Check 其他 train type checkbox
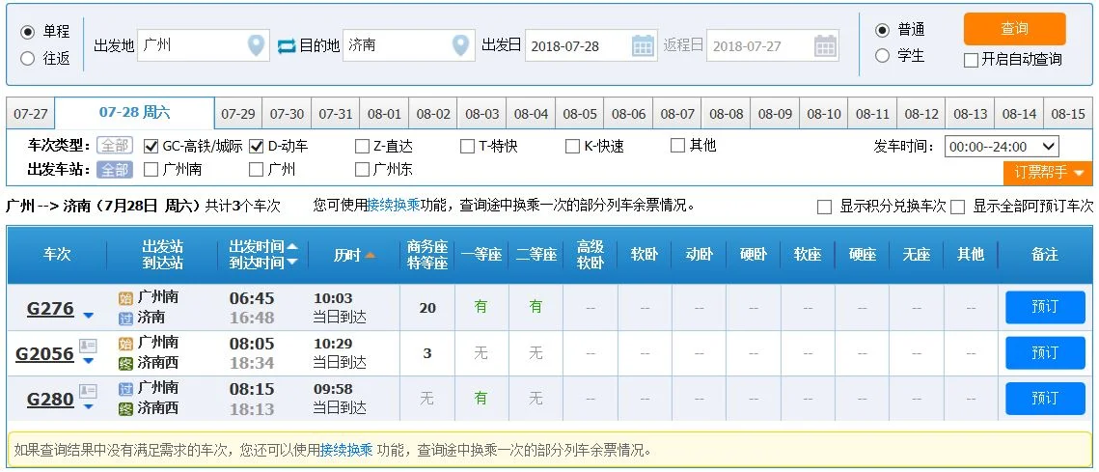Image resolution: width=1099 pixels, height=472 pixels. (x=677, y=146)
